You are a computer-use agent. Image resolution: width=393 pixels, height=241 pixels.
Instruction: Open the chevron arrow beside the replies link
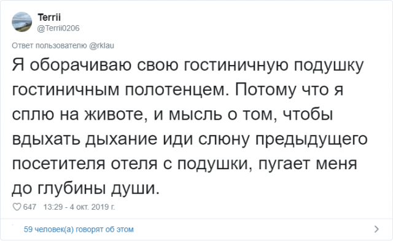pos(376,229)
